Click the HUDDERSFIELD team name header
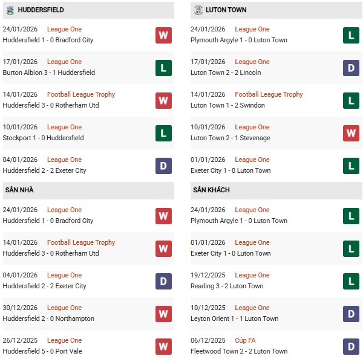Viewport: 363px width, 359px height. point(41,10)
